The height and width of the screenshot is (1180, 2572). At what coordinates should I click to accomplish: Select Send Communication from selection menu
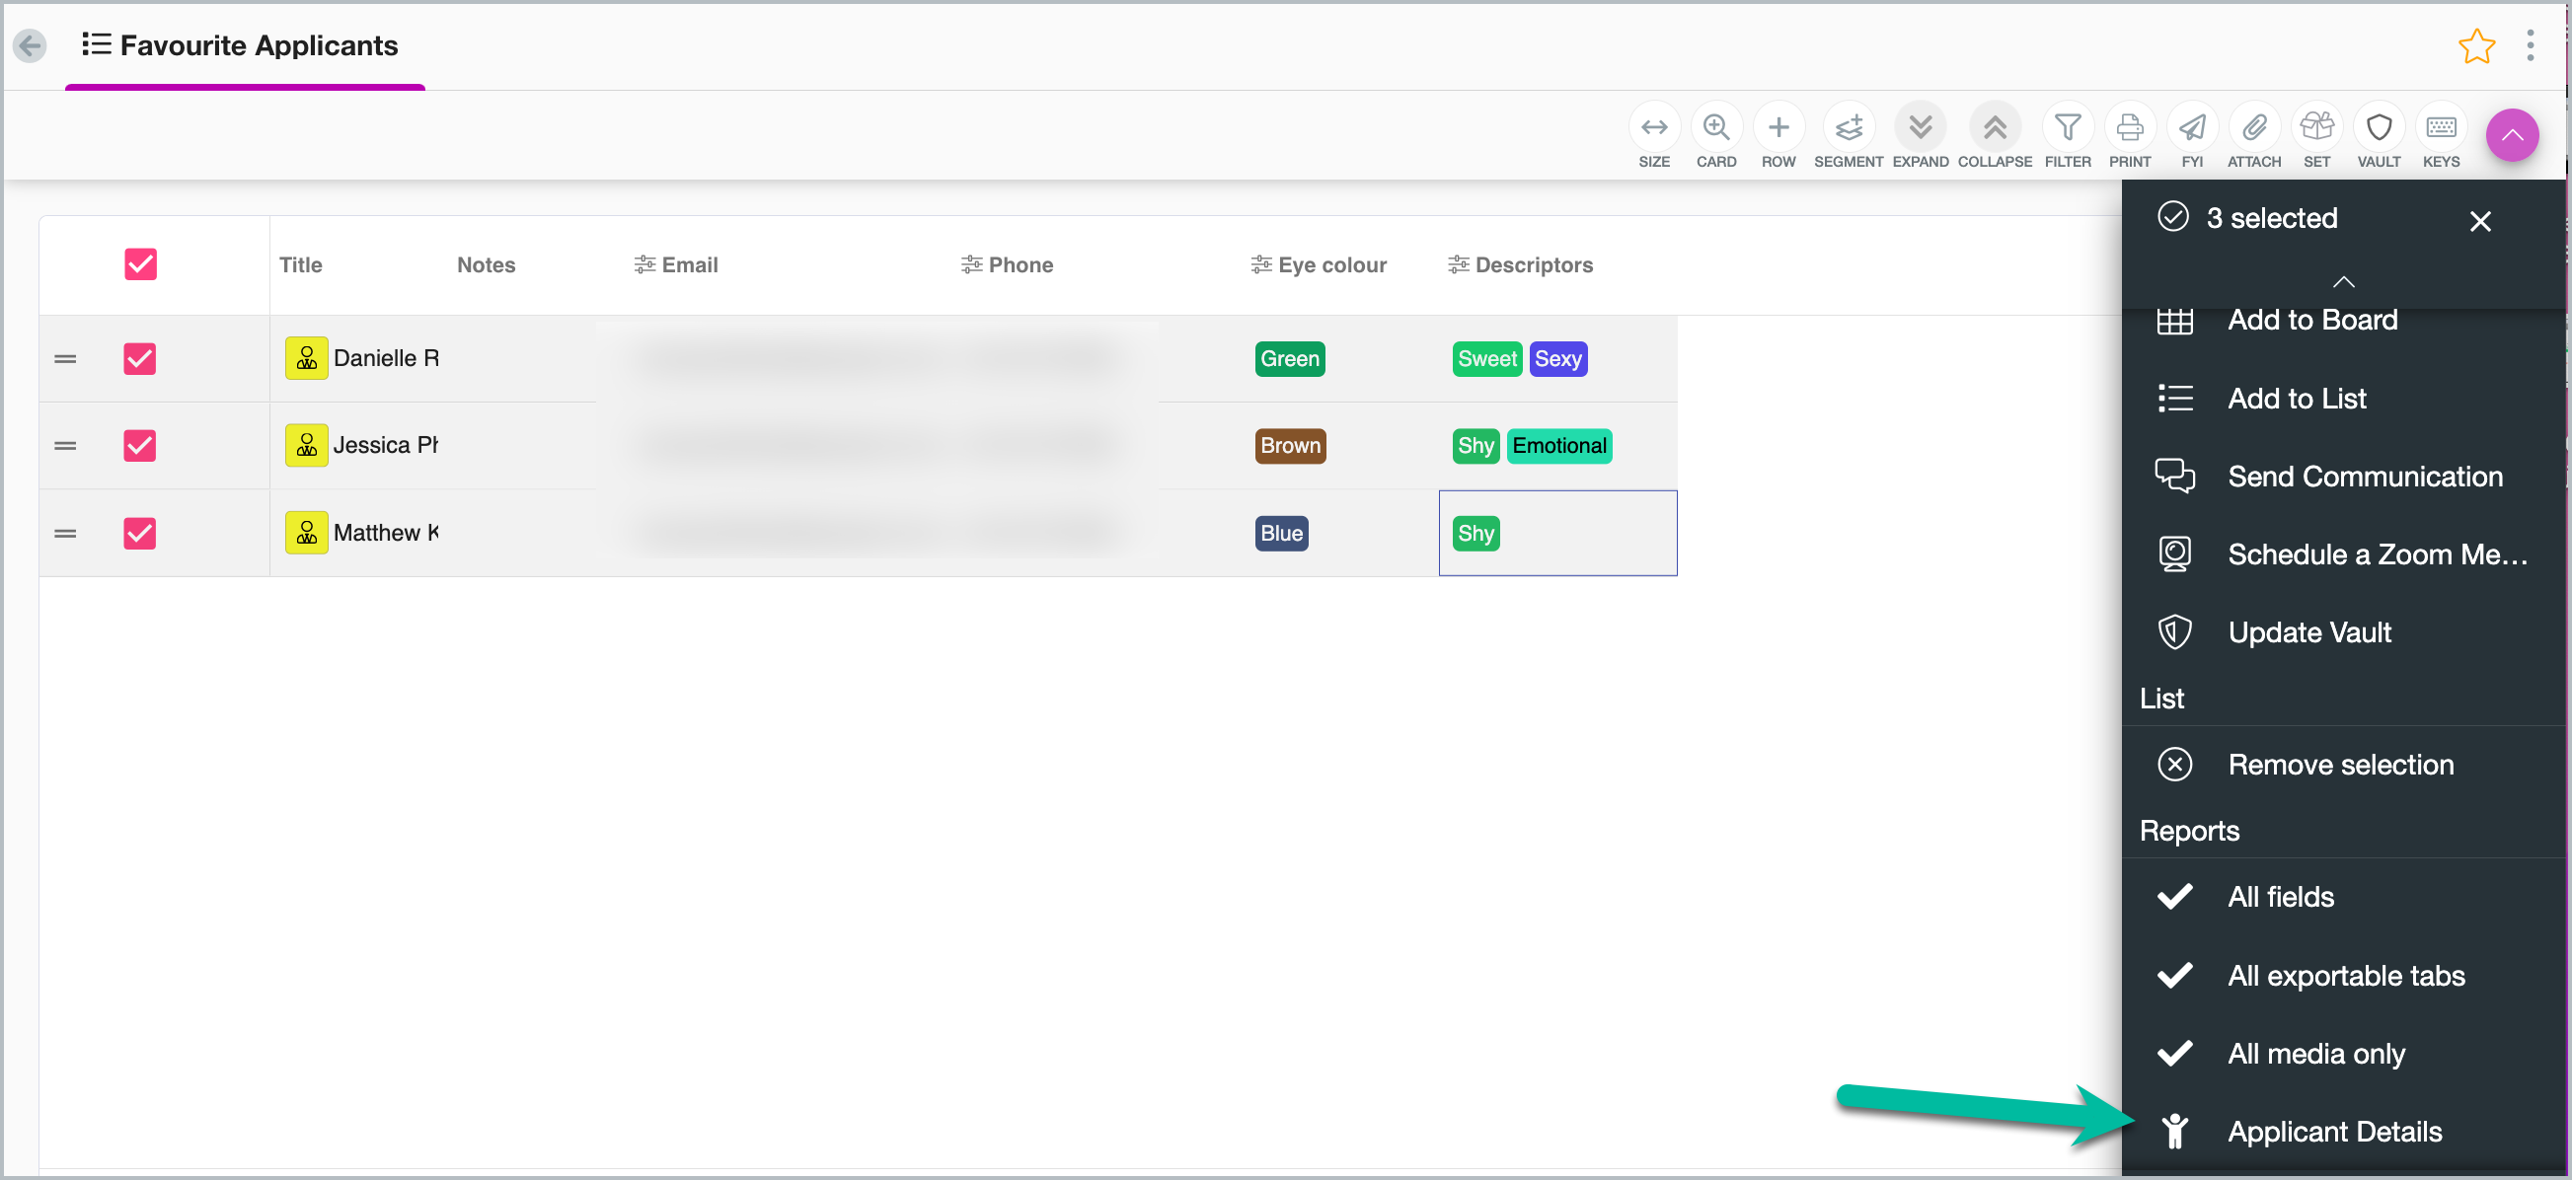[x=2365, y=477]
